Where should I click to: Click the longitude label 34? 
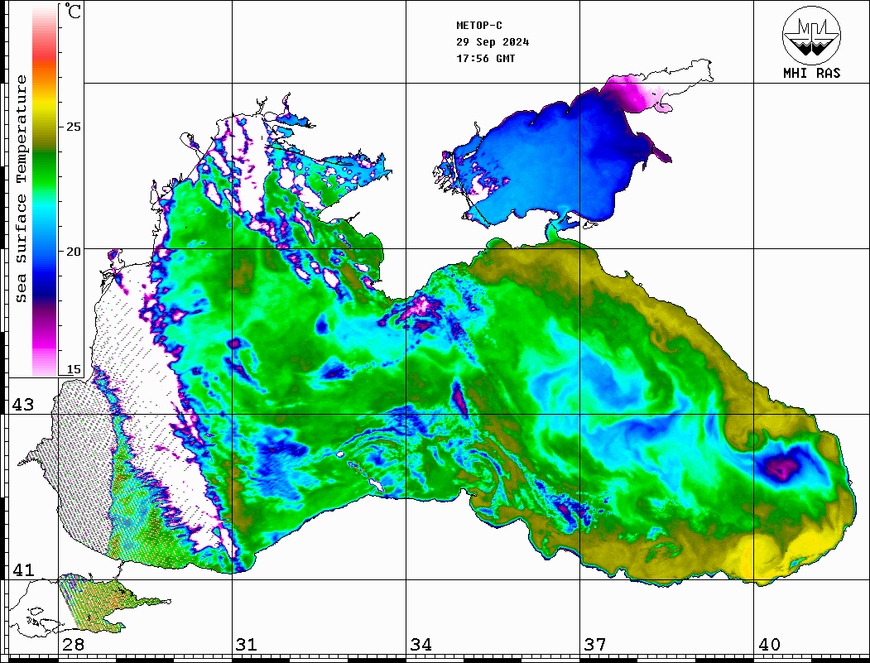pyautogui.click(x=421, y=645)
